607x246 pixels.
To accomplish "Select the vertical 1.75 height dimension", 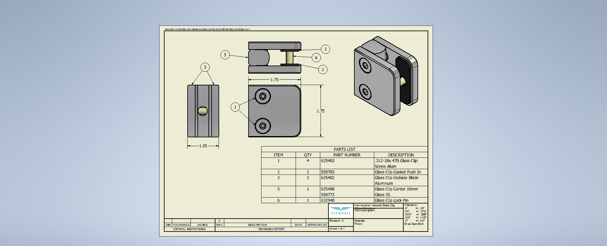I will coord(321,111).
